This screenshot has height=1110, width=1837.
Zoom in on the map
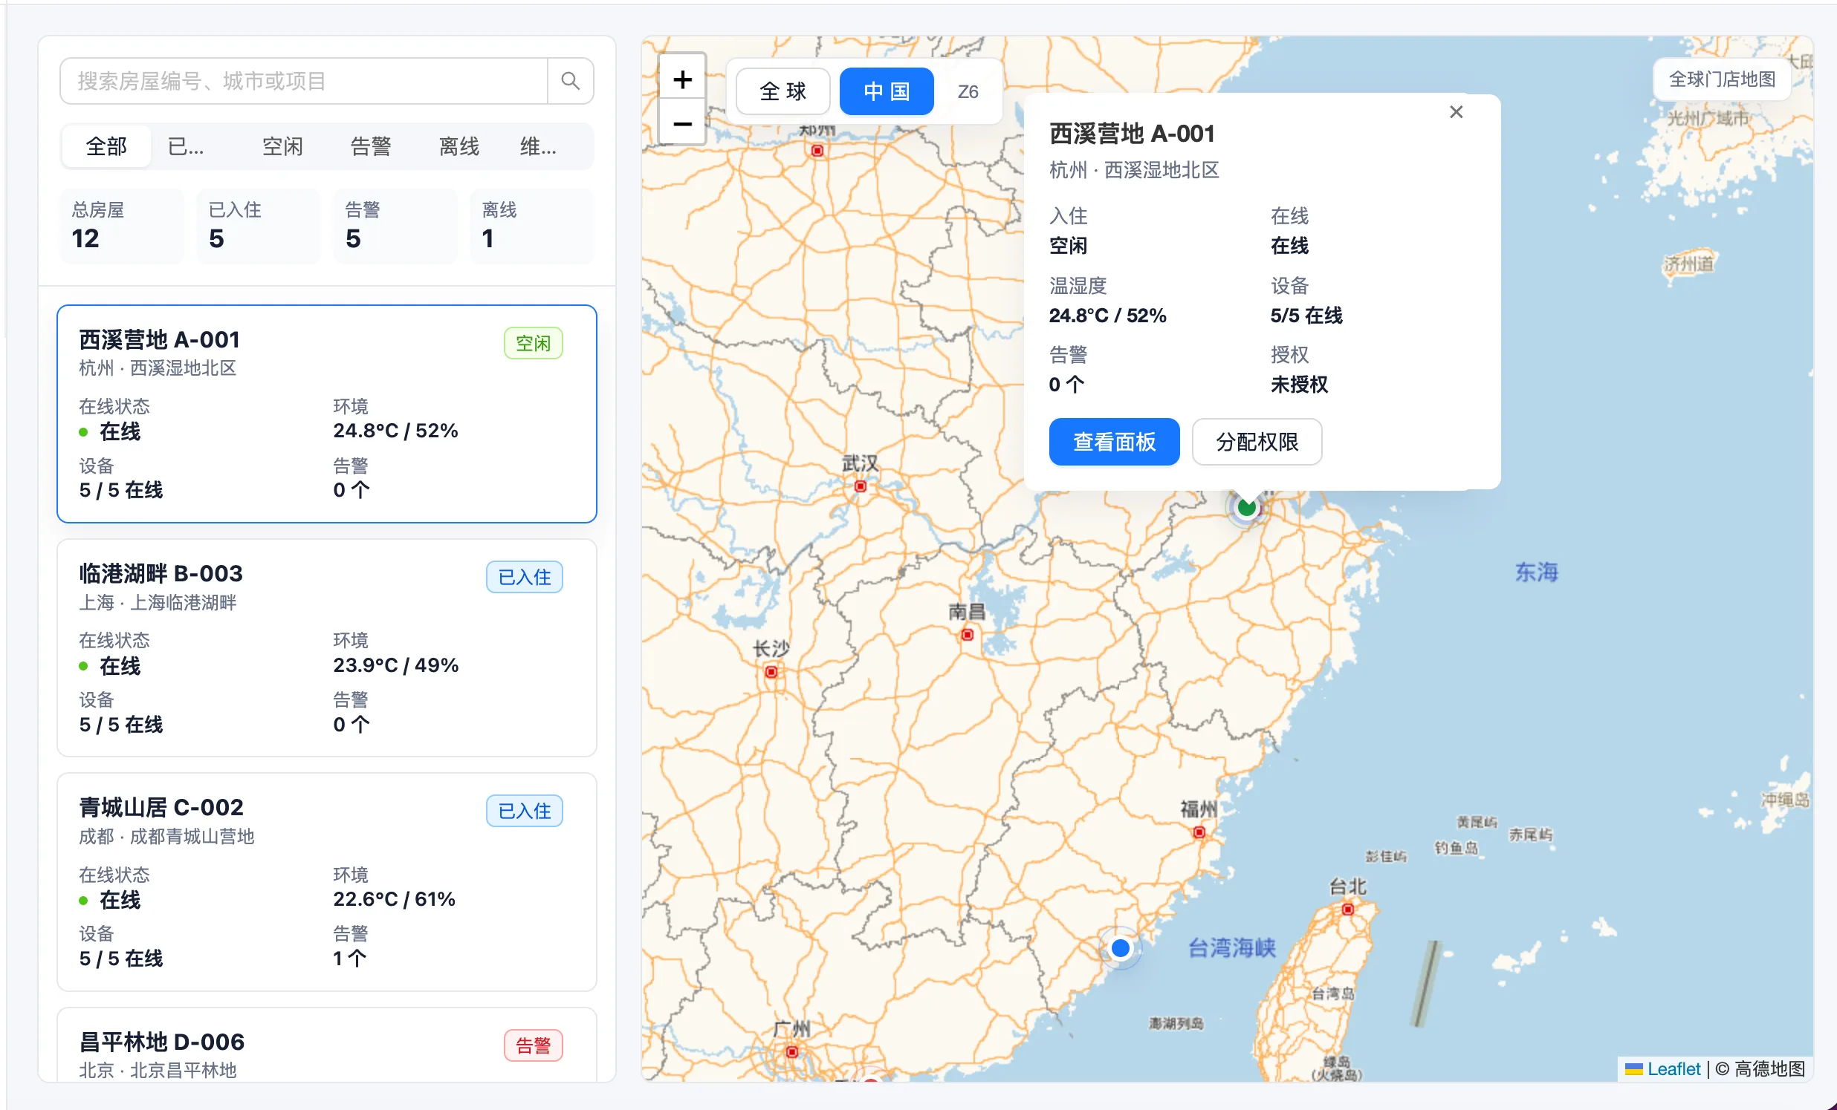(x=682, y=78)
